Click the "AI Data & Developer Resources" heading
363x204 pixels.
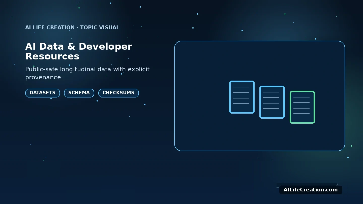pyautogui.click(x=79, y=51)
